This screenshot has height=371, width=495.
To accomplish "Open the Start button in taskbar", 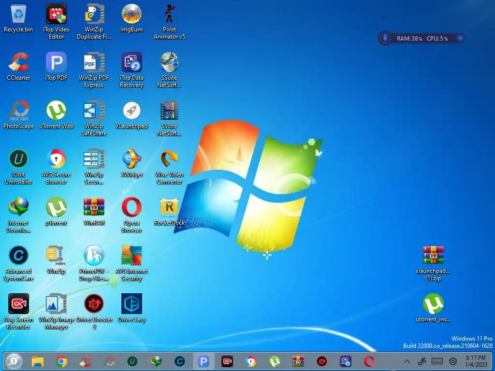I will coord(14,361).
